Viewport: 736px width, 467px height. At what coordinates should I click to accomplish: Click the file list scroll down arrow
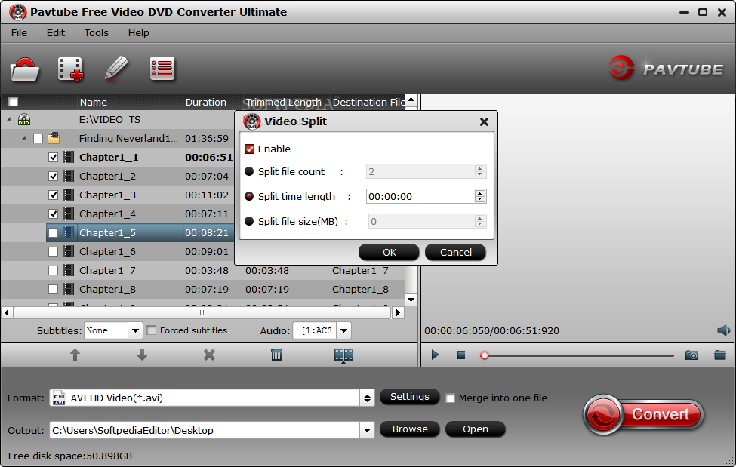click(x=411, y=300)
